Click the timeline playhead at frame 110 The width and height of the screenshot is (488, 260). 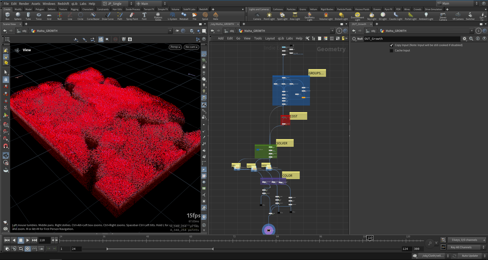point(369,238)
